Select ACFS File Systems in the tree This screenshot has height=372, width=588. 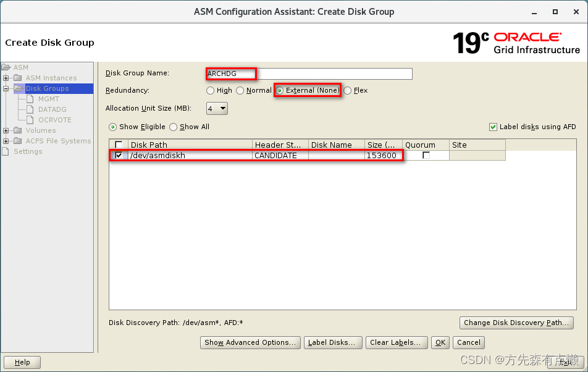click(58, 141)
